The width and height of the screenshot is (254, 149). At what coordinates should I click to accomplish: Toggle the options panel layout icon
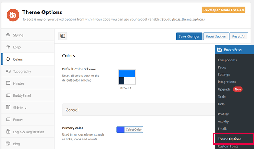click(x=63, y=36)
